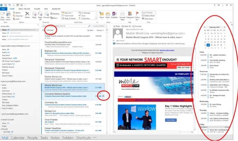Viewport: 238px width, 141px height.
Task: Open the Filter Email dropdown
Action: (148, 19)
